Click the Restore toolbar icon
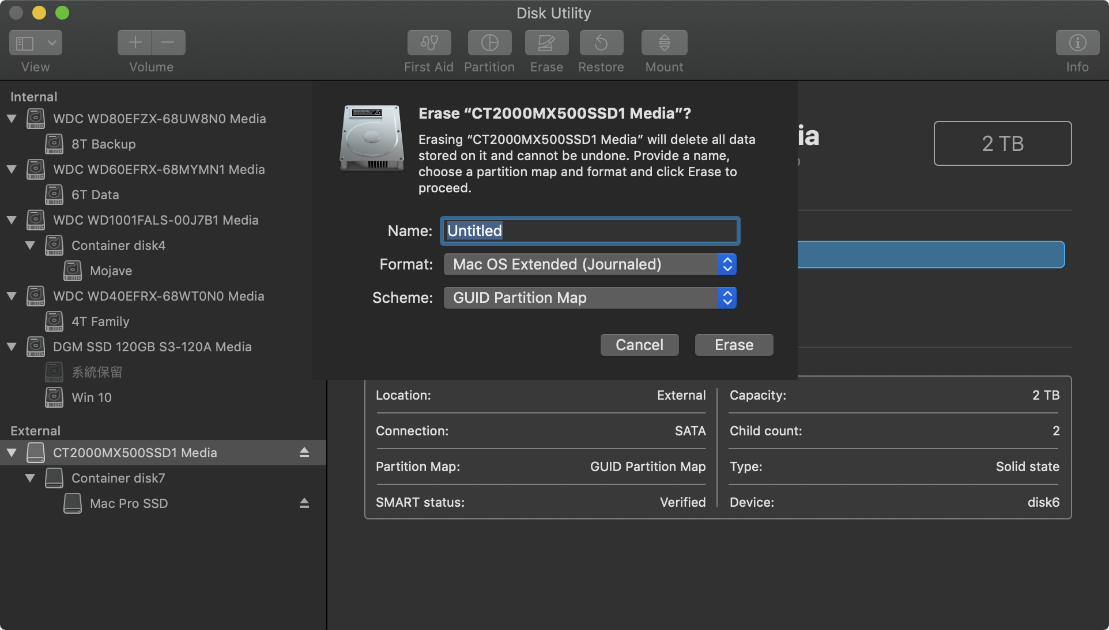 point(601,43)
